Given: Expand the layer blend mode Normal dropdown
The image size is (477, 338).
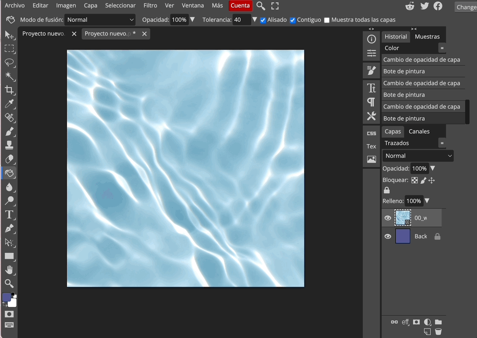Looking at the screenshot, I should [x=418, y=156].
